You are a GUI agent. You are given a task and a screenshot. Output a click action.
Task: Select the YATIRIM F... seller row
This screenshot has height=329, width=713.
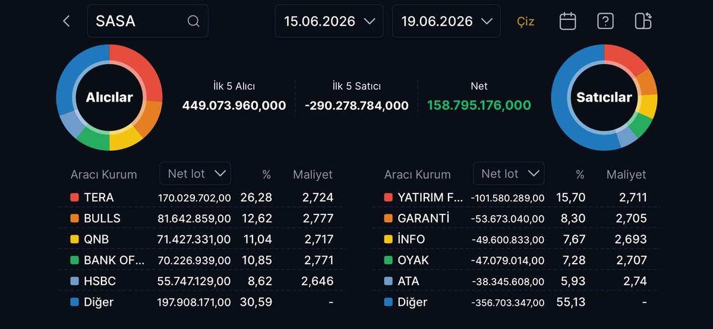(515, 197)
